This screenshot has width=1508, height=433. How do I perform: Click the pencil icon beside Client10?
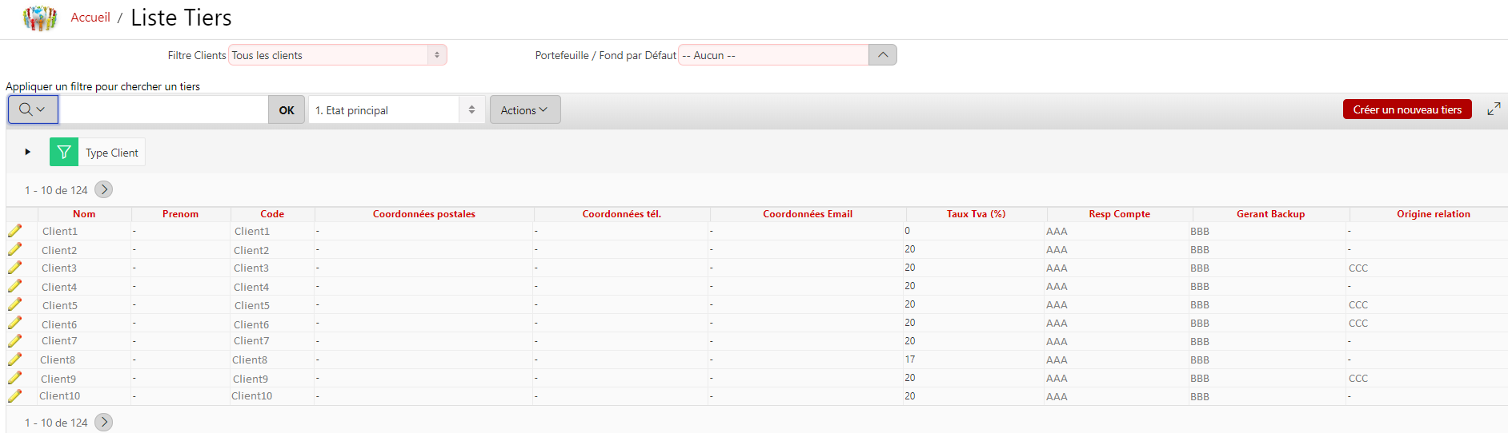(15, 395)
